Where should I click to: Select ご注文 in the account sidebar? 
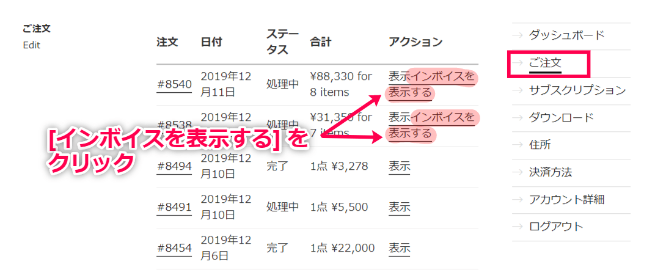pos(545,62)
